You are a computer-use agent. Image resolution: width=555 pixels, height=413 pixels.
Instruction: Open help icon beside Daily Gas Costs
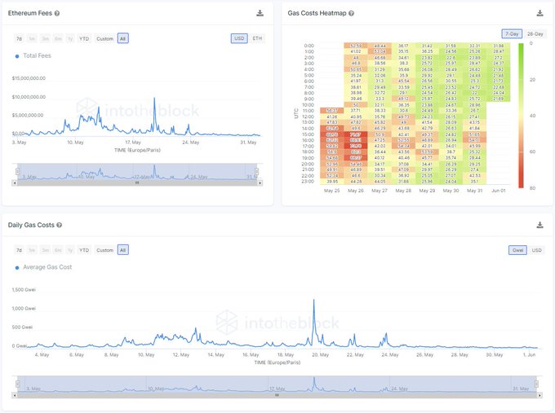pyautogui.click(x=59, y=225)
